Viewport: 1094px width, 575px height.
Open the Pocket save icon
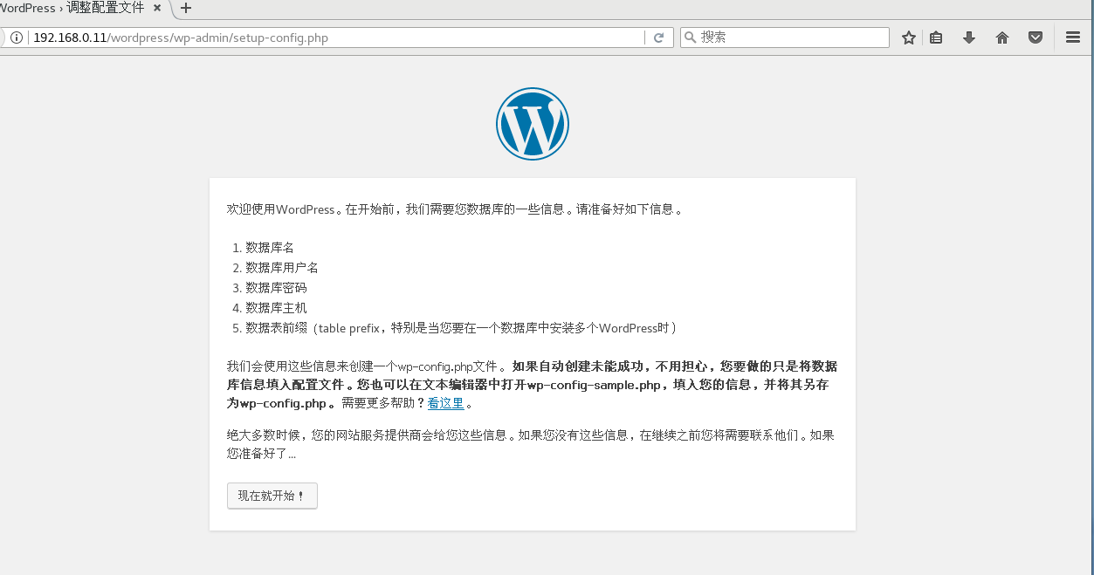pos(1036,38)
